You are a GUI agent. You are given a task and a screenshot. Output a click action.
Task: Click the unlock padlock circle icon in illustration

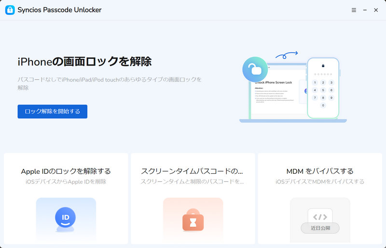point(255,69)
